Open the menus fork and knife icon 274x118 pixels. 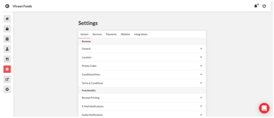[x=7, y=59]
